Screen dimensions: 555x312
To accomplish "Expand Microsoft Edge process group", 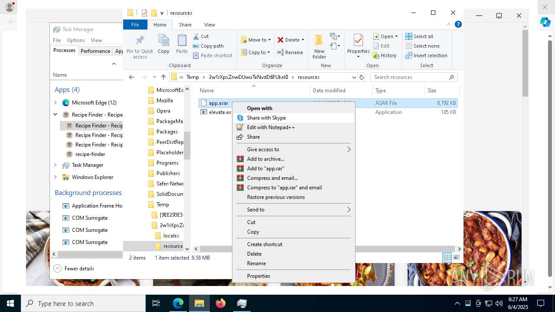I will (55, 103).
